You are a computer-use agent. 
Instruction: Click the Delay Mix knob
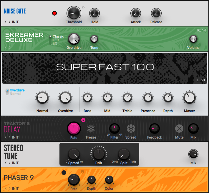[193, 129]
